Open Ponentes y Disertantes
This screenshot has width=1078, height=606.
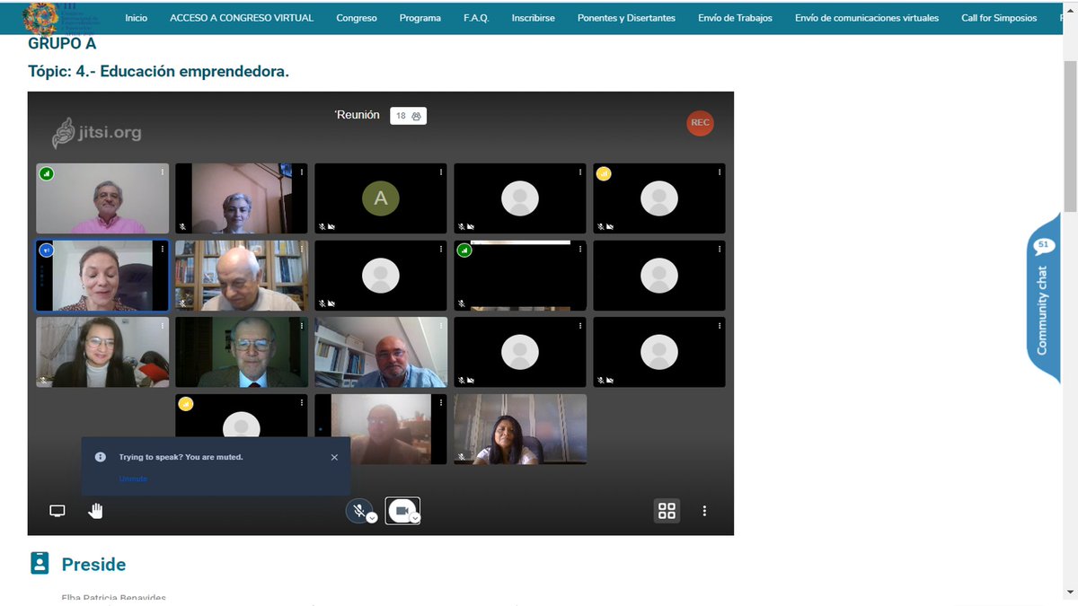(626, 18)
